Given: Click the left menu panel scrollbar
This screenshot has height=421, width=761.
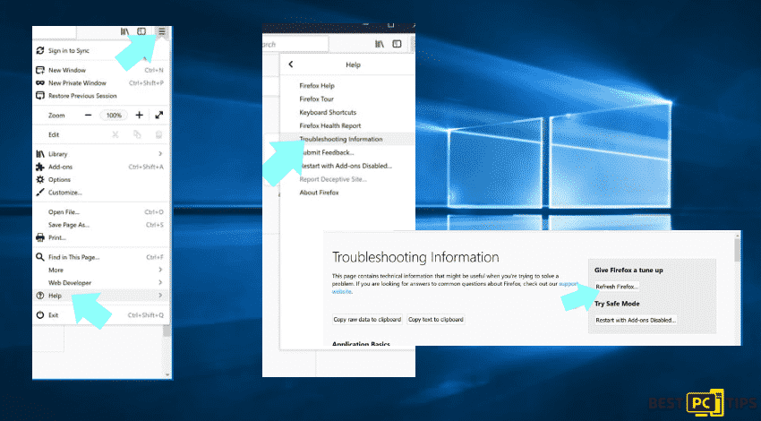Looking at the screenshot, I should [167, 331].
